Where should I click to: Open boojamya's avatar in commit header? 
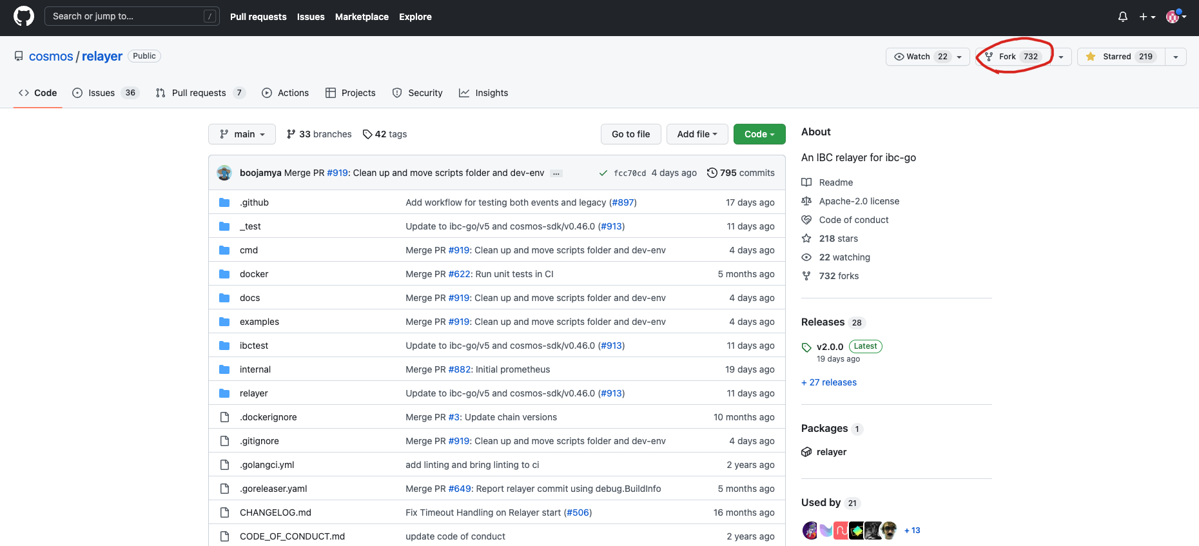[x=224, y=173]
